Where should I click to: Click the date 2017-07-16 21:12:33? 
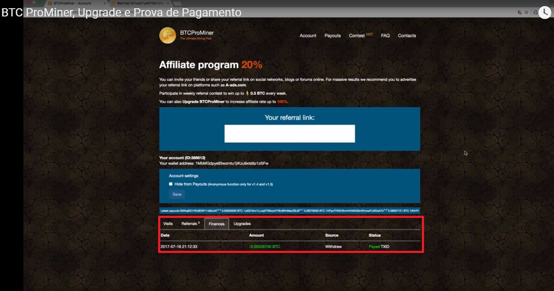click(x=179, y=247)
